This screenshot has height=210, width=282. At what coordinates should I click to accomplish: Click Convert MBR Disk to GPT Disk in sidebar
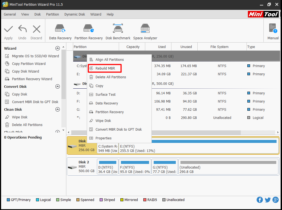(x=35, y=102)
